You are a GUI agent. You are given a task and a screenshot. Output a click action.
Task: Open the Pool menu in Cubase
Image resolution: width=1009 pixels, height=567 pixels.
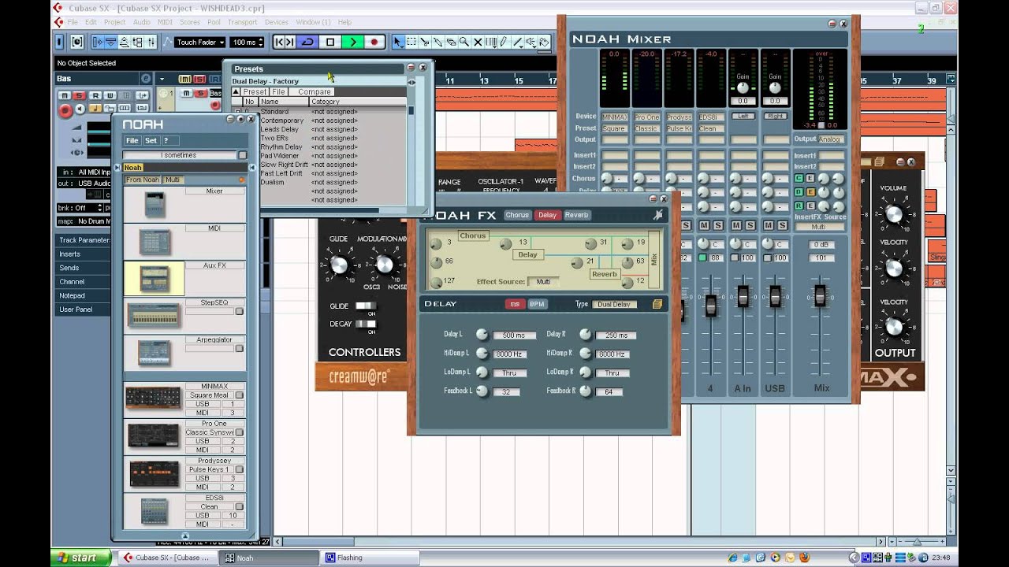[x=214, y=22]
